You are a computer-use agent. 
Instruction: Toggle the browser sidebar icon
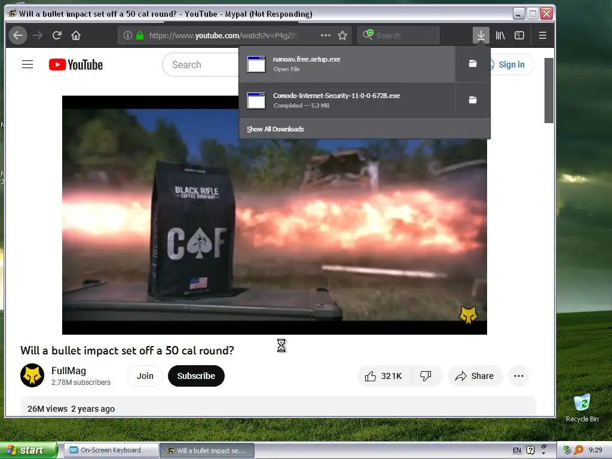pos(519,35)
